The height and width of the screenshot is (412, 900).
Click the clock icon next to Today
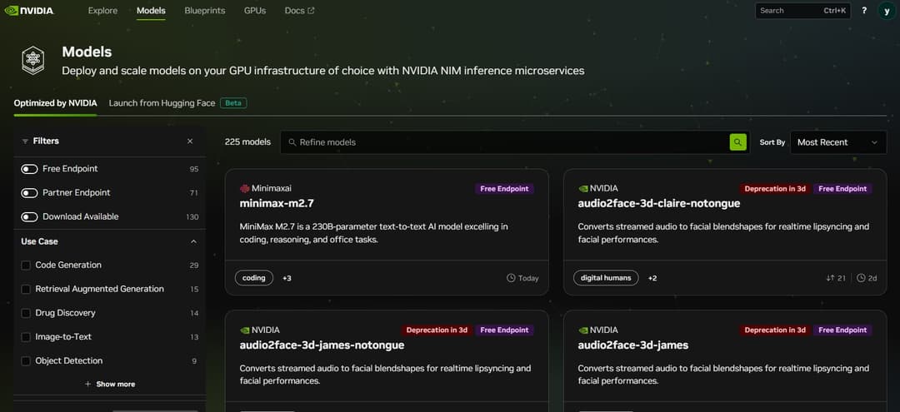(511, 278)
